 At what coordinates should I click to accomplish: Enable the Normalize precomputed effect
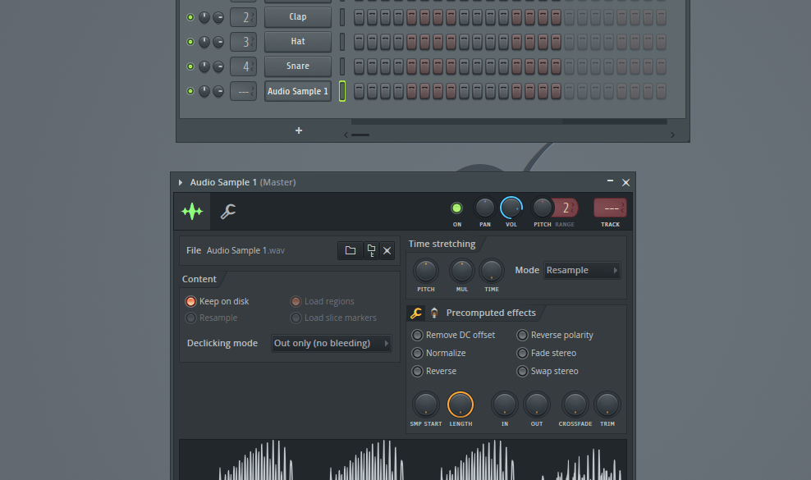point(418,353)
